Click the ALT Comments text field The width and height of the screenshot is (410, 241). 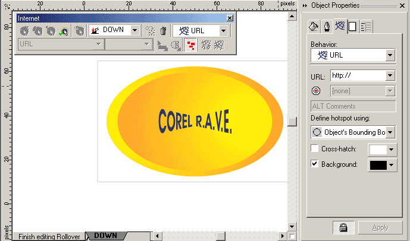click(353, 106)
